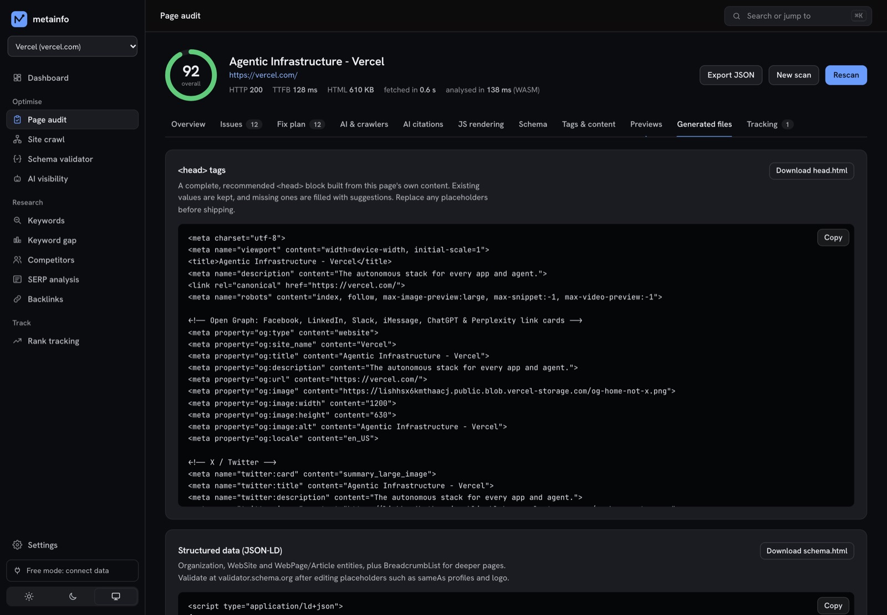Open the Tracking tab
887x615 pixels.
[770, 124]
